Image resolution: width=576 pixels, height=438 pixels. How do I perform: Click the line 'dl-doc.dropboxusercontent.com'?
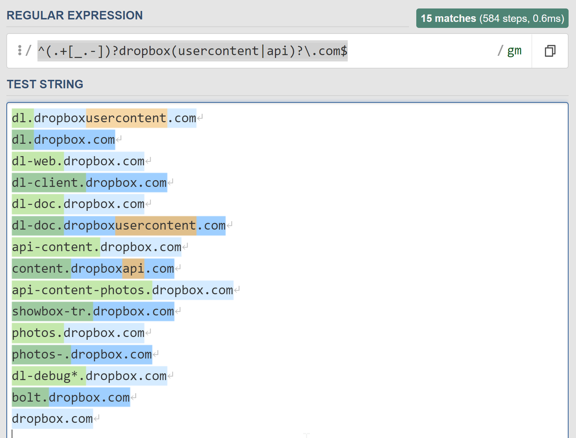pyautogui.click(x=119, y=225)
